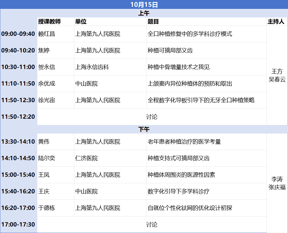
Task: Click topic 种植支持式可摘局部义齿
Action: point(178,158)
